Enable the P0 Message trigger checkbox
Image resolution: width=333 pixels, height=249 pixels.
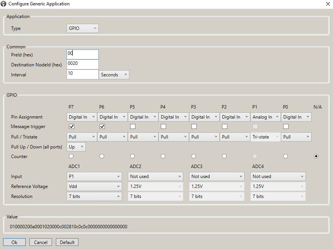click(286, 126)
